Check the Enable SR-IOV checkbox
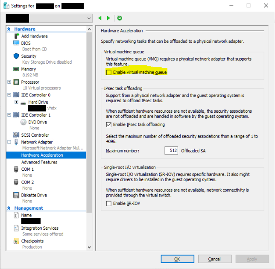Image resolution: width=275 pixels, height=269 pixels. click(108, 203)
